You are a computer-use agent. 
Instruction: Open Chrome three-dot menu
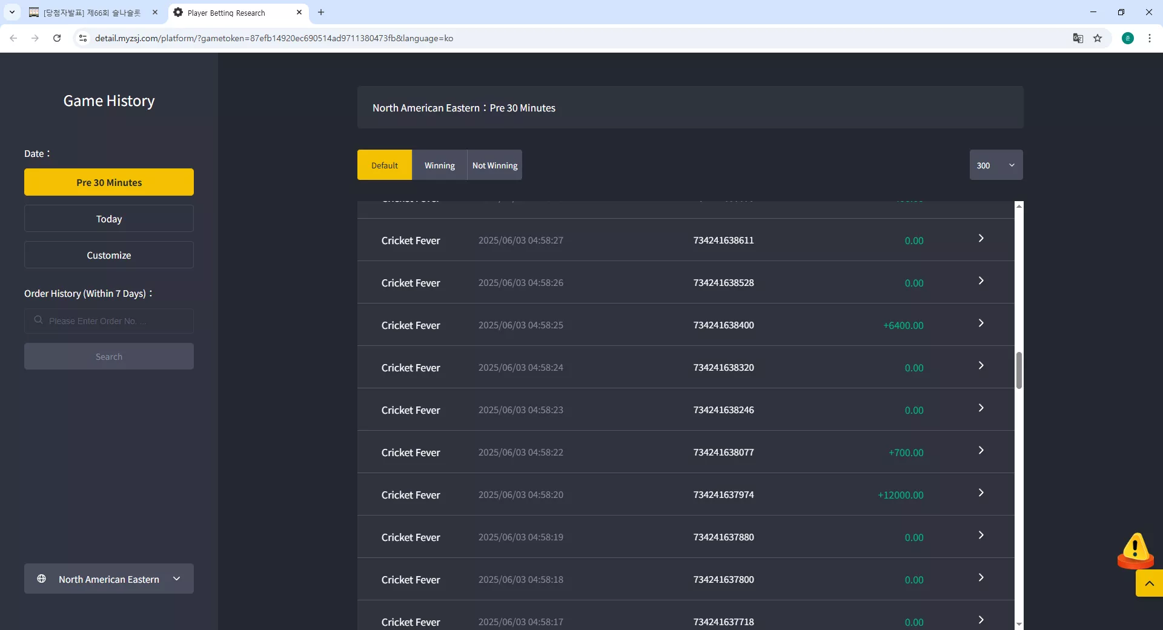(x=1150, y=38)
